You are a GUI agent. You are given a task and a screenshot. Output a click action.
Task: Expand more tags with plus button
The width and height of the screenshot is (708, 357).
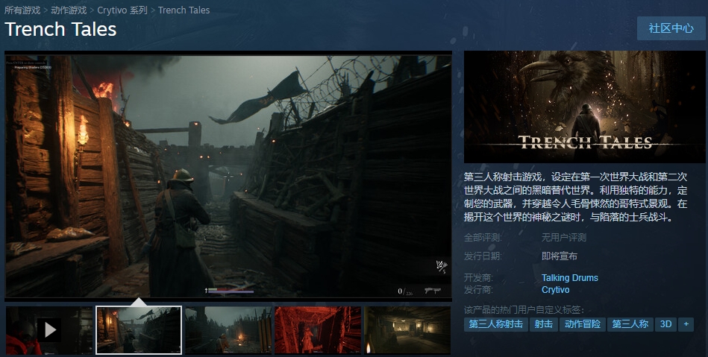[x=686, y=324]
